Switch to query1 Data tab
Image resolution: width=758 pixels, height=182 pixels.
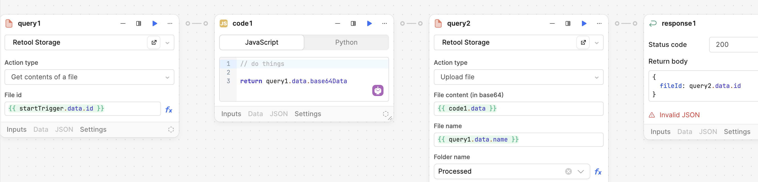click(x=41, y=129)
